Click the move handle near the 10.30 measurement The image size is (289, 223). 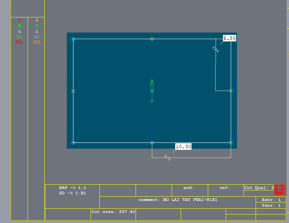point(167,158)
